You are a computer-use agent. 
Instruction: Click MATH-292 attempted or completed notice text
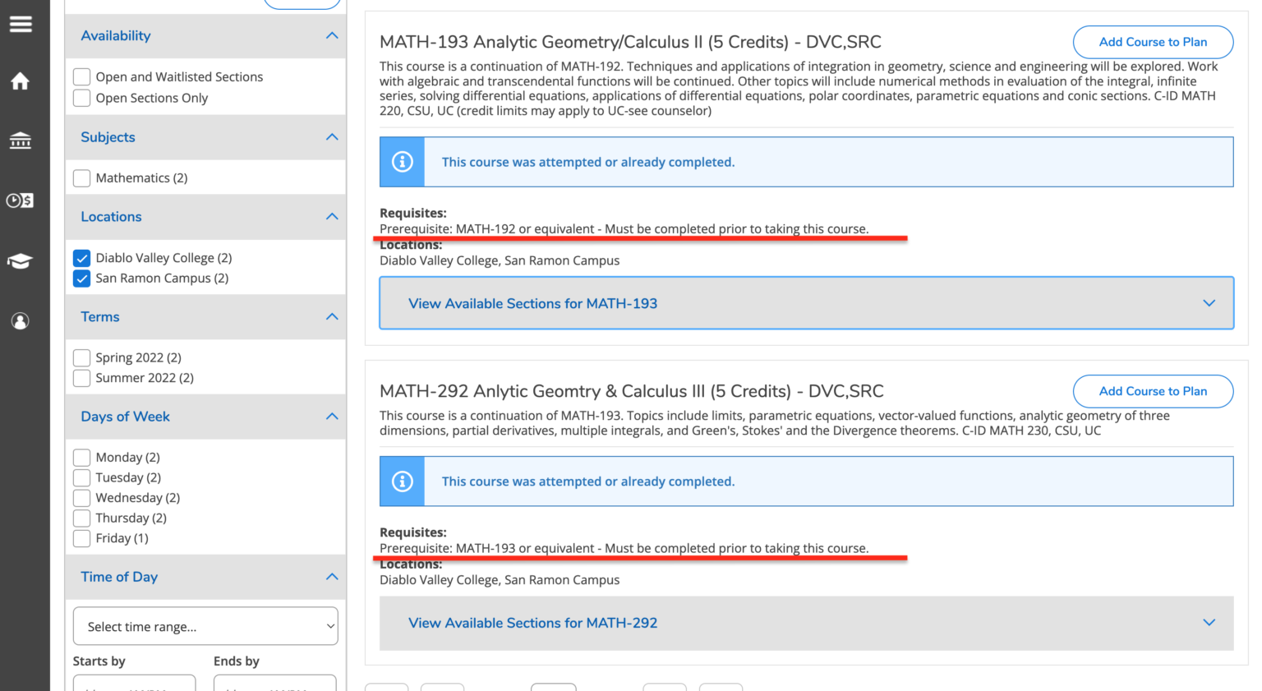(588, 481)
